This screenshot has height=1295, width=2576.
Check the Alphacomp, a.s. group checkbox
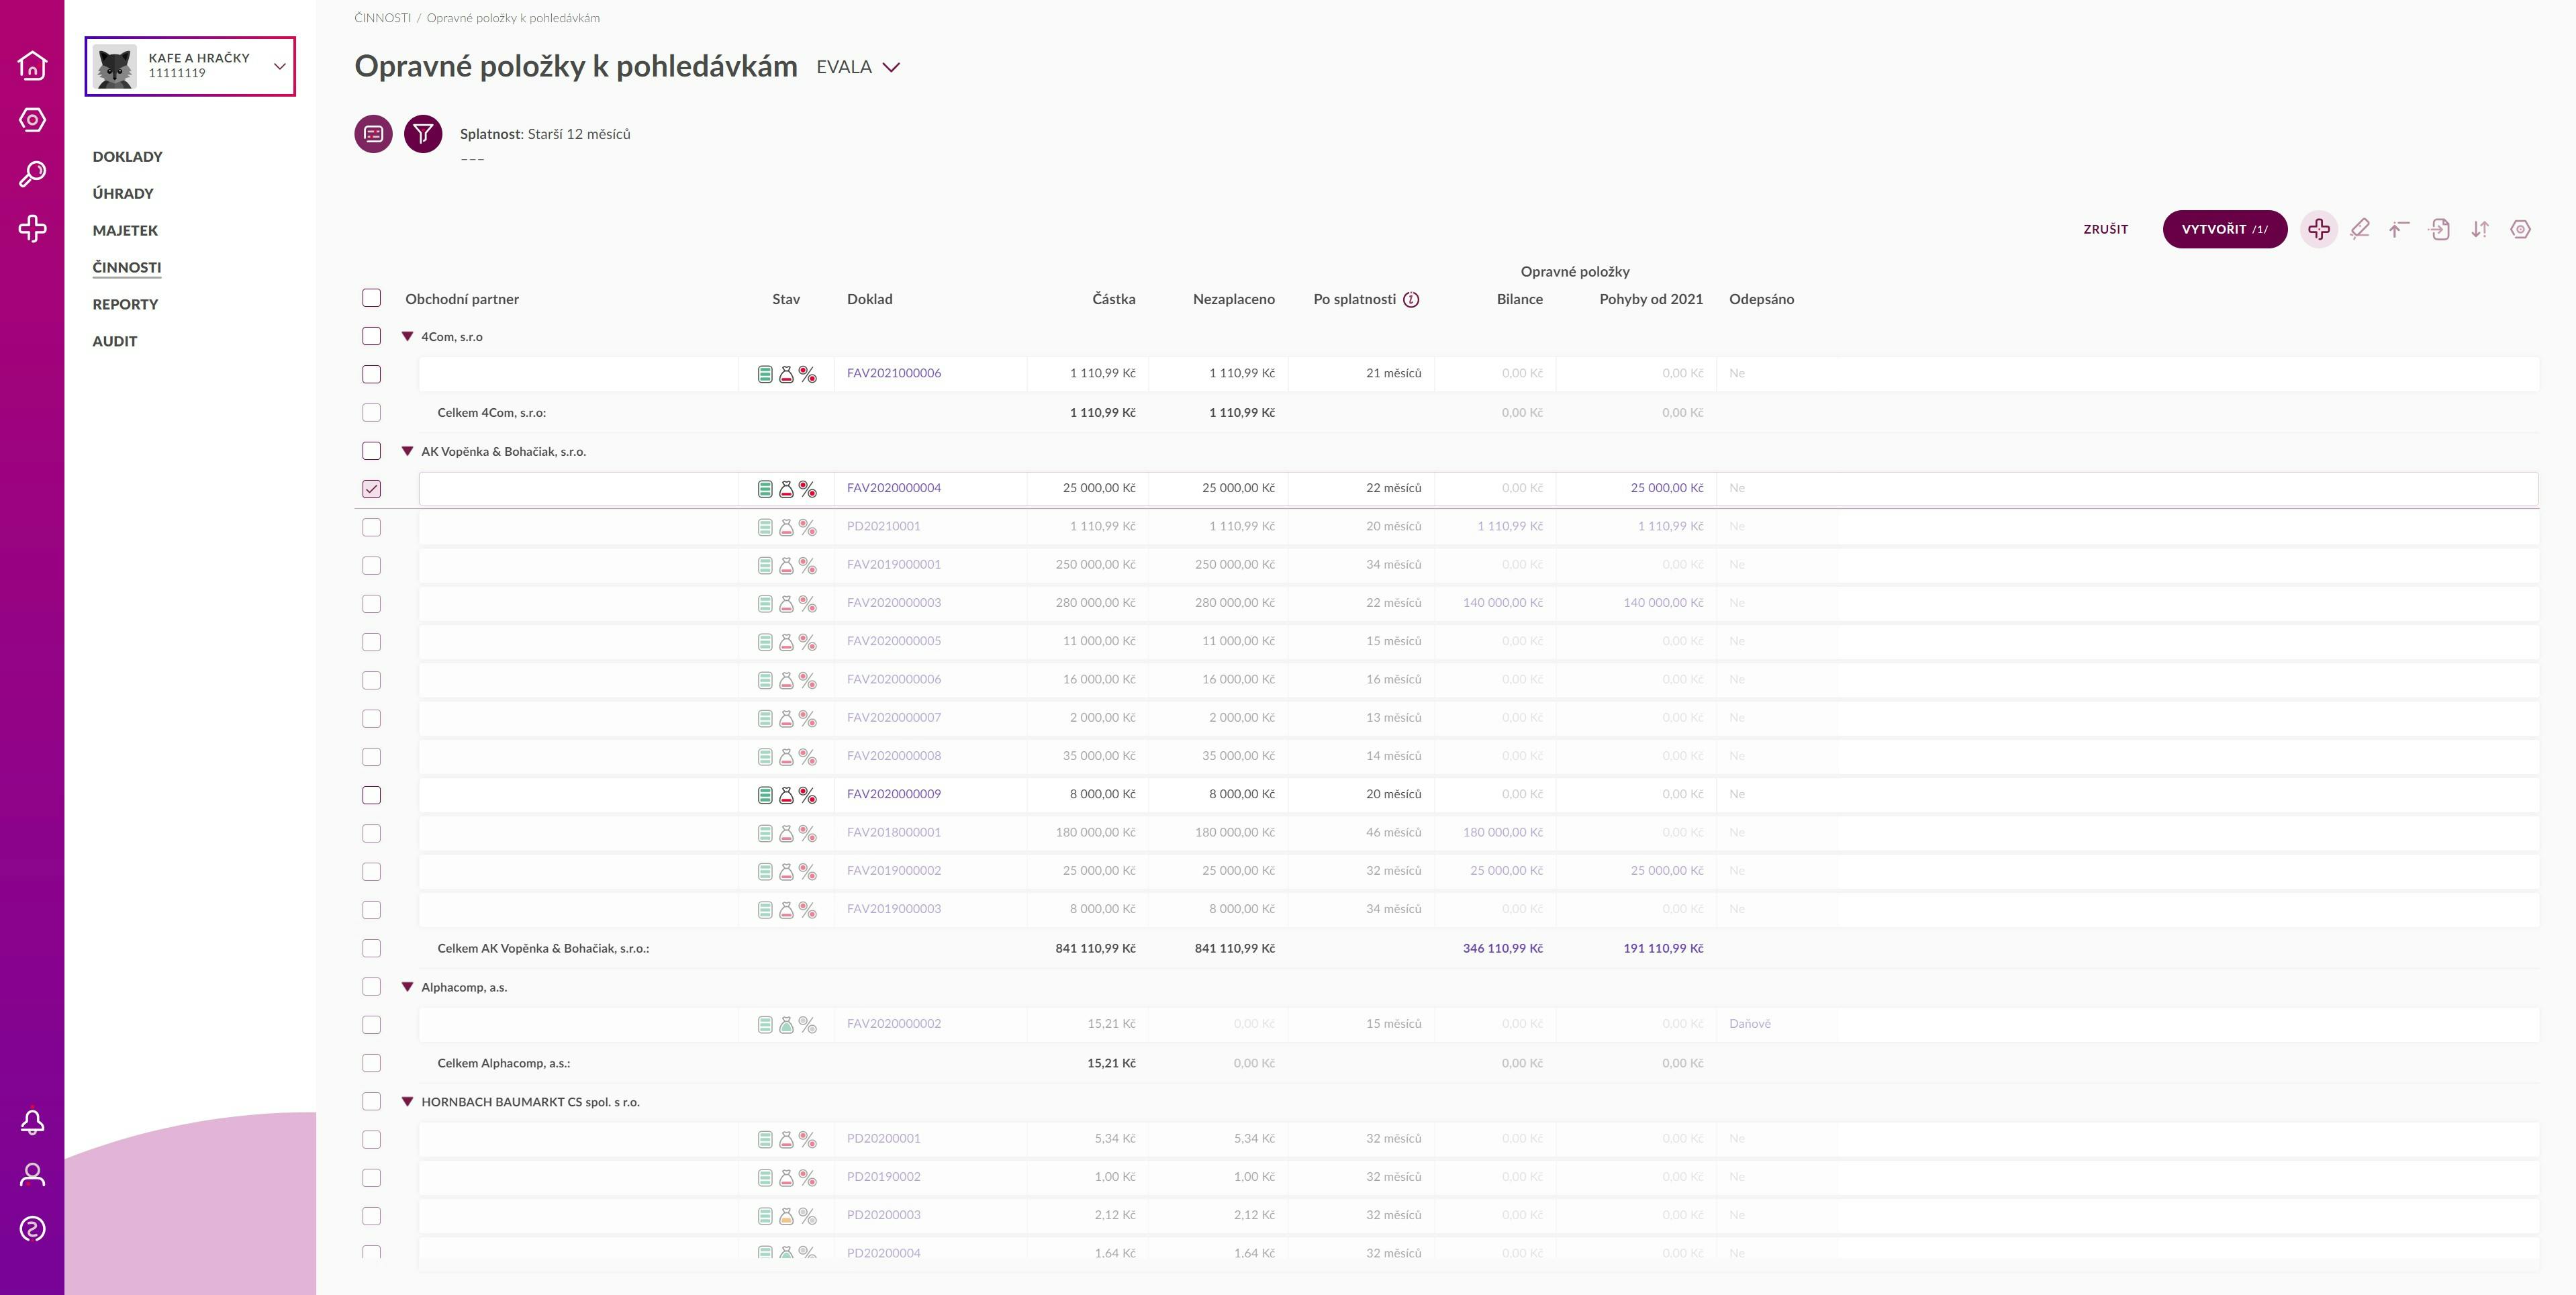click(x=371, y=987)
